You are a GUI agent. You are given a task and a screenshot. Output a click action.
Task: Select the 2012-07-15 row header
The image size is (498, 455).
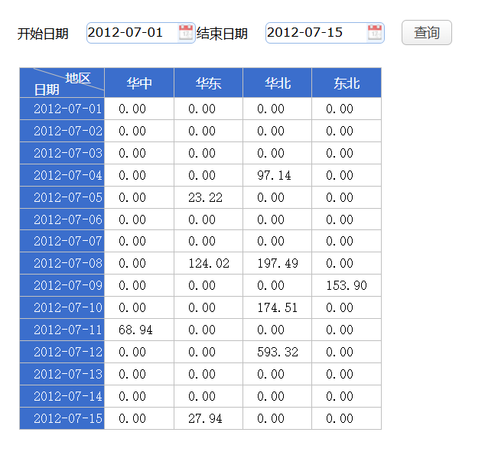(62, 418)
